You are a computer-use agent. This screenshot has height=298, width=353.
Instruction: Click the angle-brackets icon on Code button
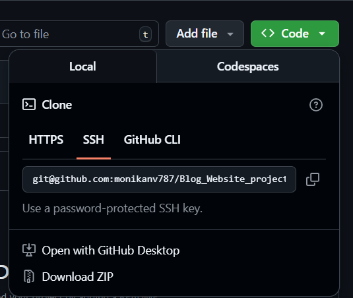tap(268, 34)
